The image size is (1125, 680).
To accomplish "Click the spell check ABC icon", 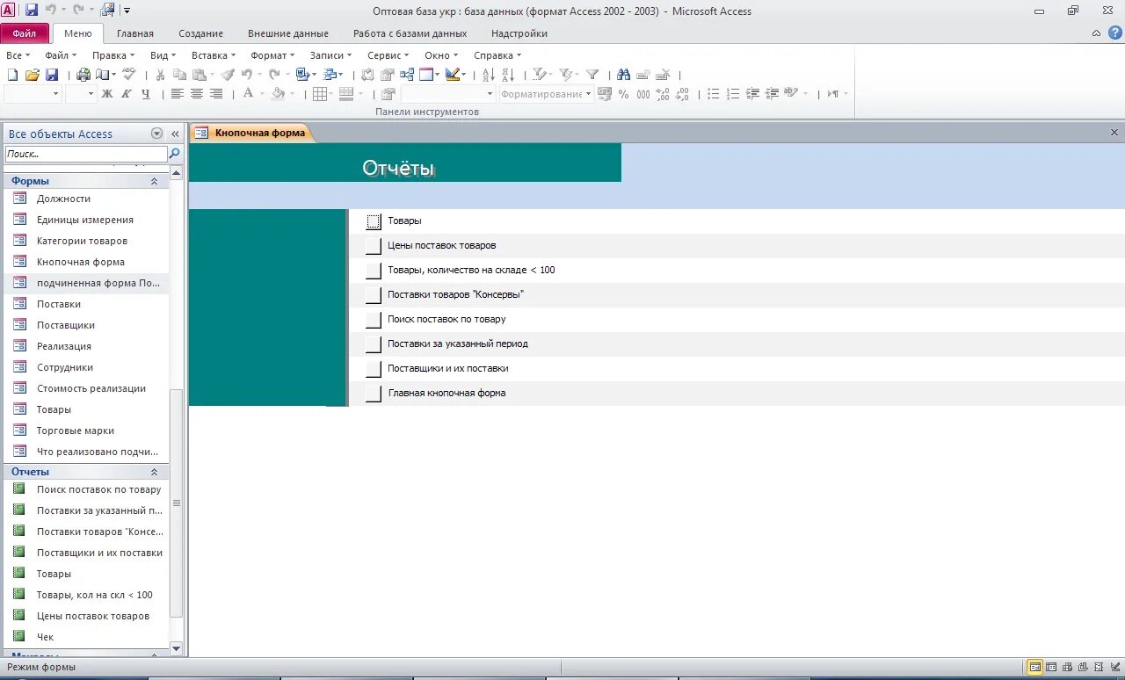I will pyautogui.click(x=129, y=75).
